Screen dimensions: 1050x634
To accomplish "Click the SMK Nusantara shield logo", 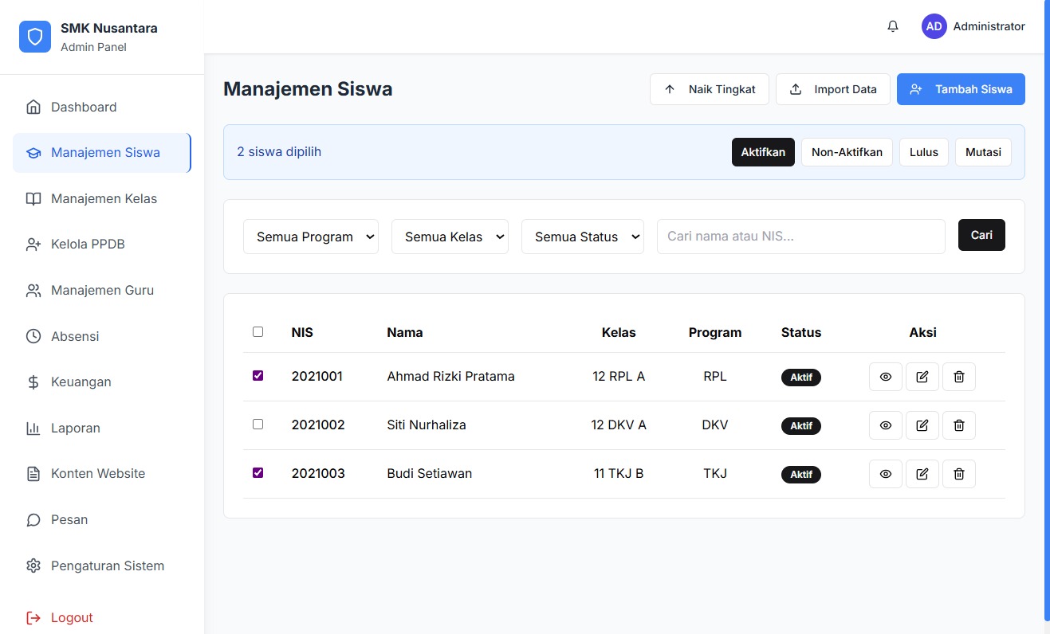I will tap(34, 37).
